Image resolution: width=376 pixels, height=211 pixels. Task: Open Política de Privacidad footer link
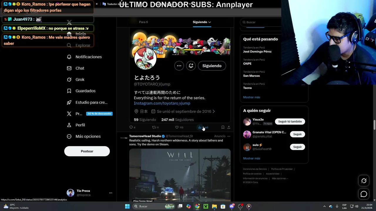click(282, 169)
